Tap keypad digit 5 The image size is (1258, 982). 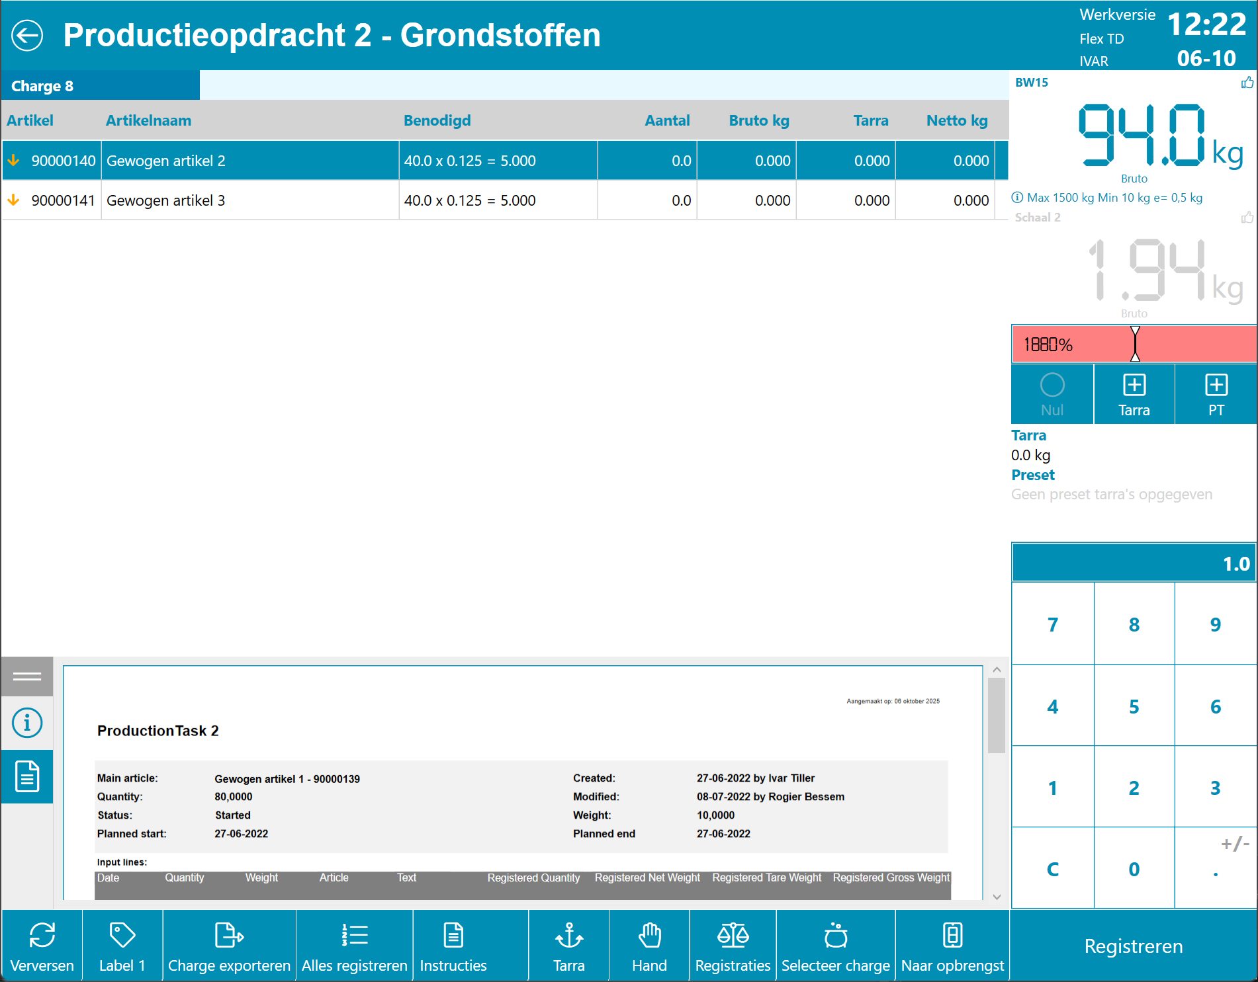pyautogui.click(x=1134, y=706)
